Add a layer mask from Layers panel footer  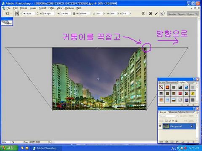[x=172, y=142]
